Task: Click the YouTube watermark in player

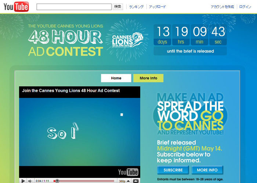Action: (x=128, y=172)
